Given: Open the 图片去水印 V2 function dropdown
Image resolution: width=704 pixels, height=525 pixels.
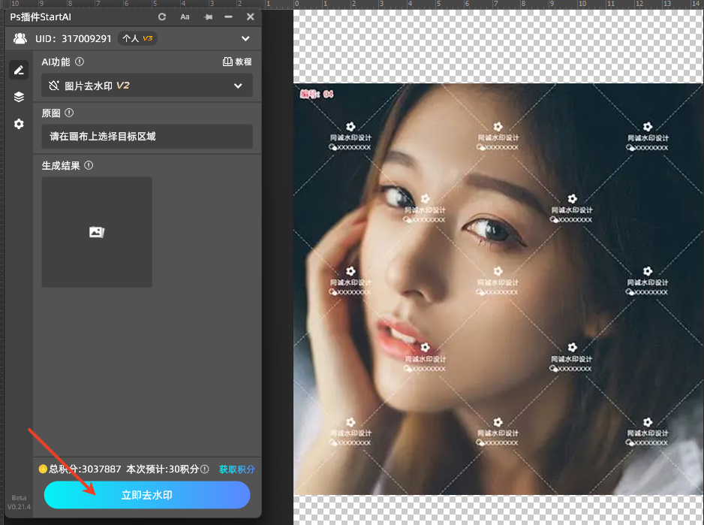Looking at the screenshot, I should 147,86.
